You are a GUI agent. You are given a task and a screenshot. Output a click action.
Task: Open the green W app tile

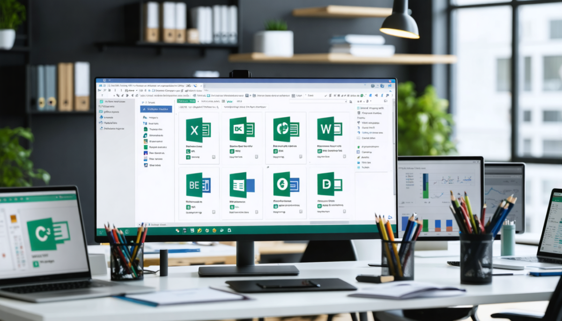pyautogui.click(x=329, y=129)
